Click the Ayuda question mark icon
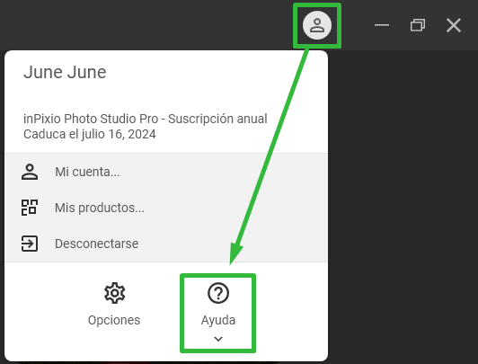This screenshot has width=478, height=364. [218, 293]
